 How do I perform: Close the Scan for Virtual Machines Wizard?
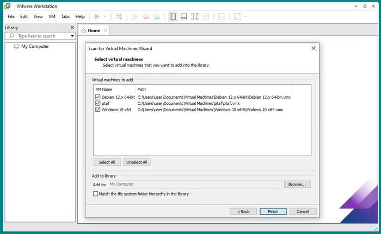[x=314, y=48]
